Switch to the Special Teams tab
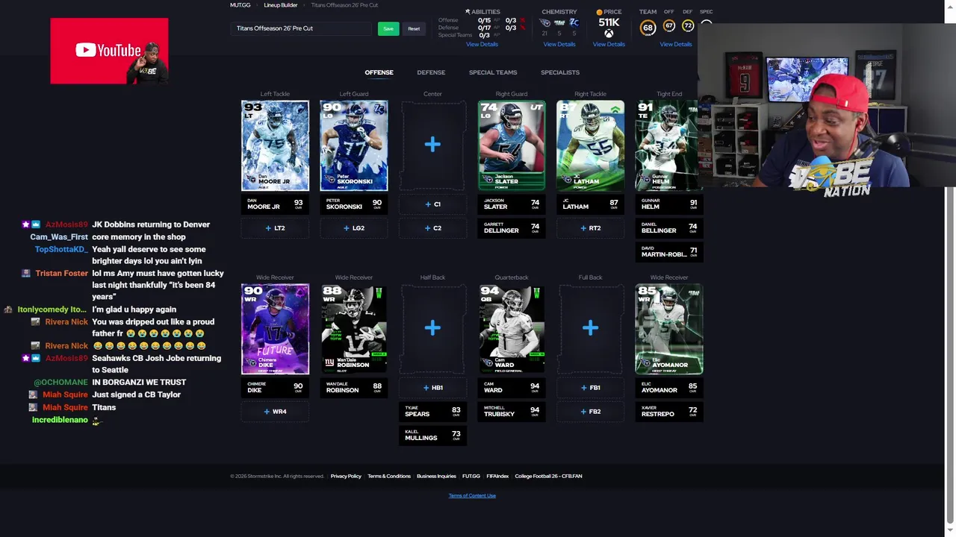 click(x=493, y=72)
